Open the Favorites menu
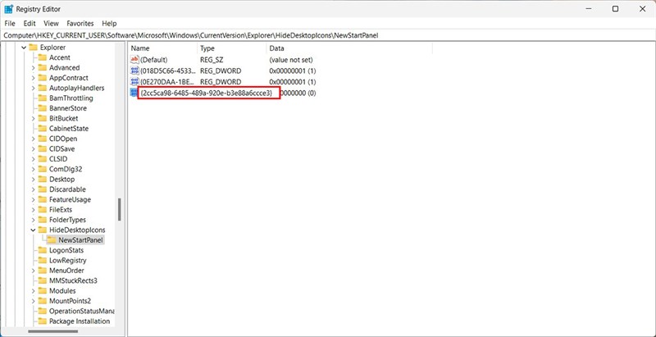This screenshot has width=656, height=337. (x=80, y=24)
